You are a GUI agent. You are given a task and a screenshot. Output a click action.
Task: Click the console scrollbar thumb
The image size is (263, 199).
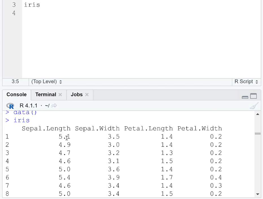pyautogui.click(x=258, y=134)
